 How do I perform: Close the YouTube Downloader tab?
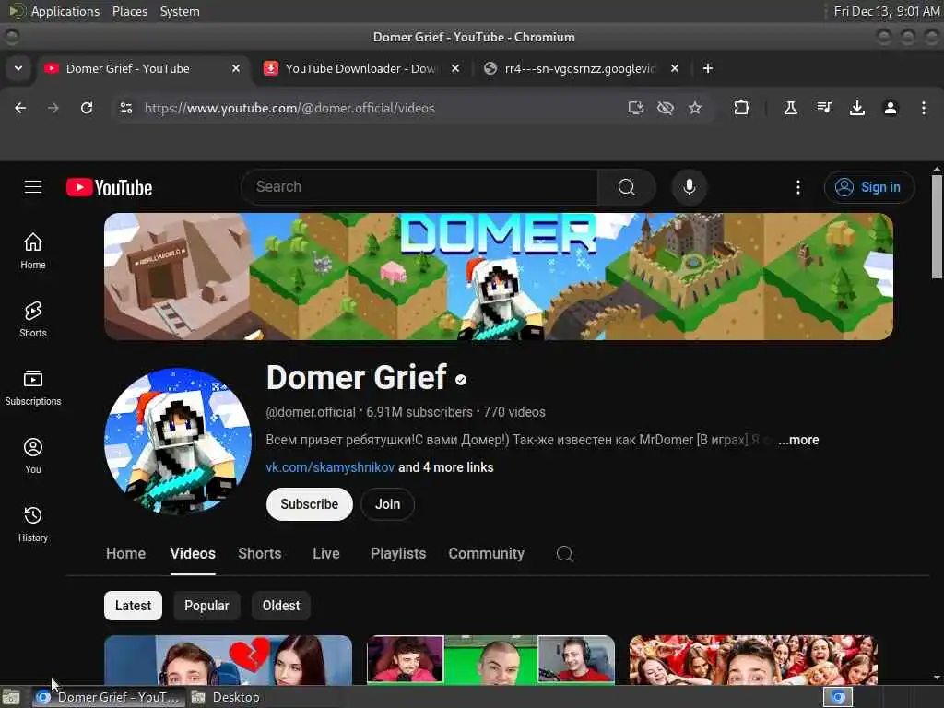[455, 68]
